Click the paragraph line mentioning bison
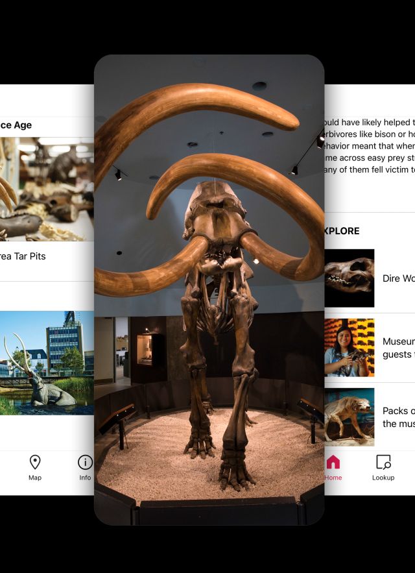The image size is (415, 573). 370,134
